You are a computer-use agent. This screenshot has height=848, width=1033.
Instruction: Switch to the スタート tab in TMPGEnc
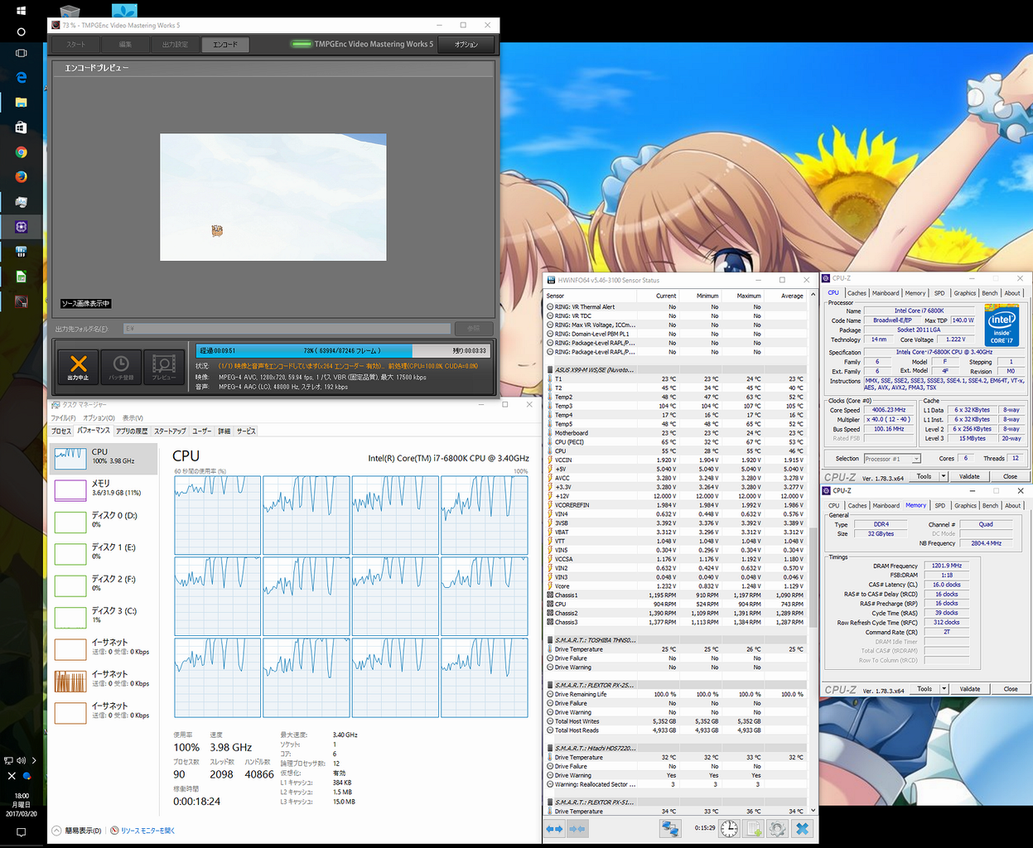tap(76, 45)
